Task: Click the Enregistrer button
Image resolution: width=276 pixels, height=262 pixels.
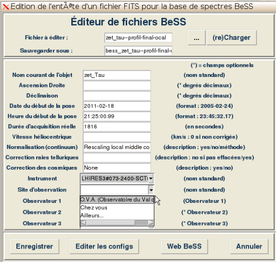Action: 35,246
